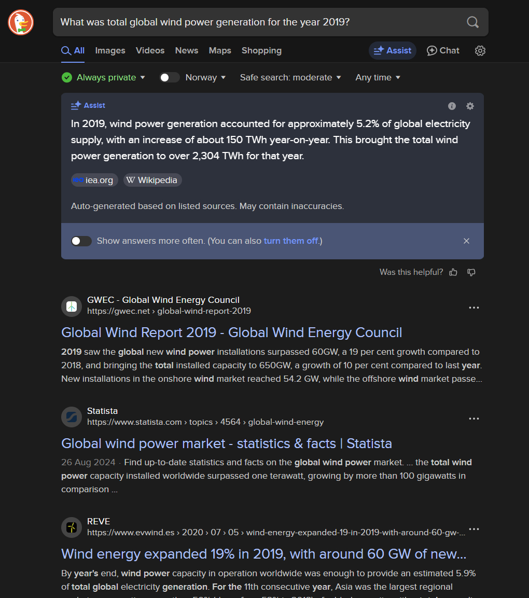Open more options for Statista result
The height and width of the screenshot is (598, 529).
click(474, 419)
